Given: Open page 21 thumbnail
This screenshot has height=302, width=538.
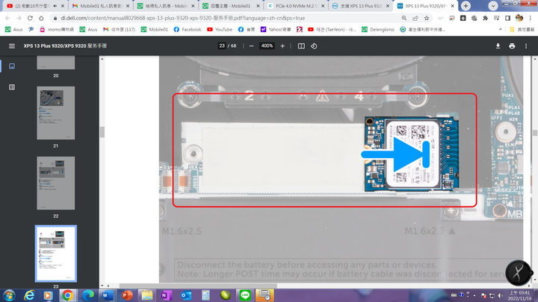Looking at the screenshot, I should pyautogui.click(x=55, y=113).
